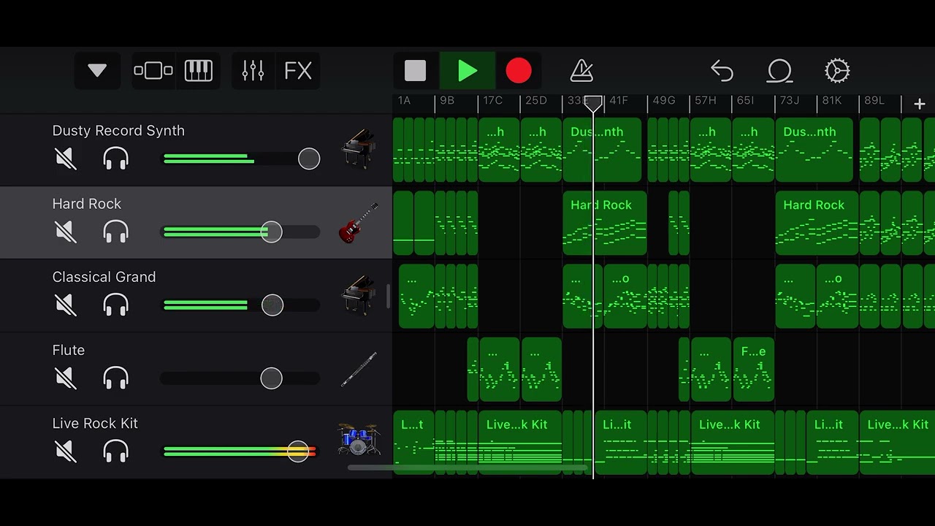Select the playhead marker on the ruler

pyautogui.click(x=593, y=104)
